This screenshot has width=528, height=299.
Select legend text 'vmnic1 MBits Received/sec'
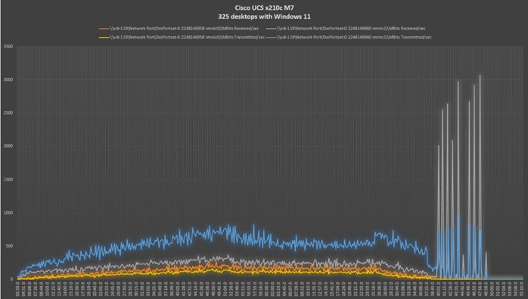click(351, 29)
